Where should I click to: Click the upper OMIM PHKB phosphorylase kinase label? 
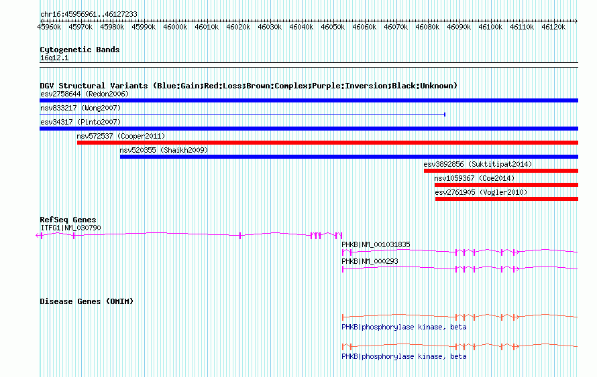click(404, 327)
